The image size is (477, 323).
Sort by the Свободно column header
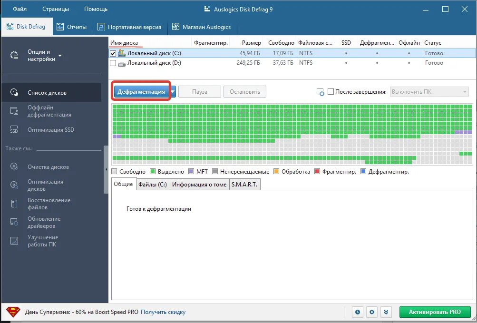280,43
